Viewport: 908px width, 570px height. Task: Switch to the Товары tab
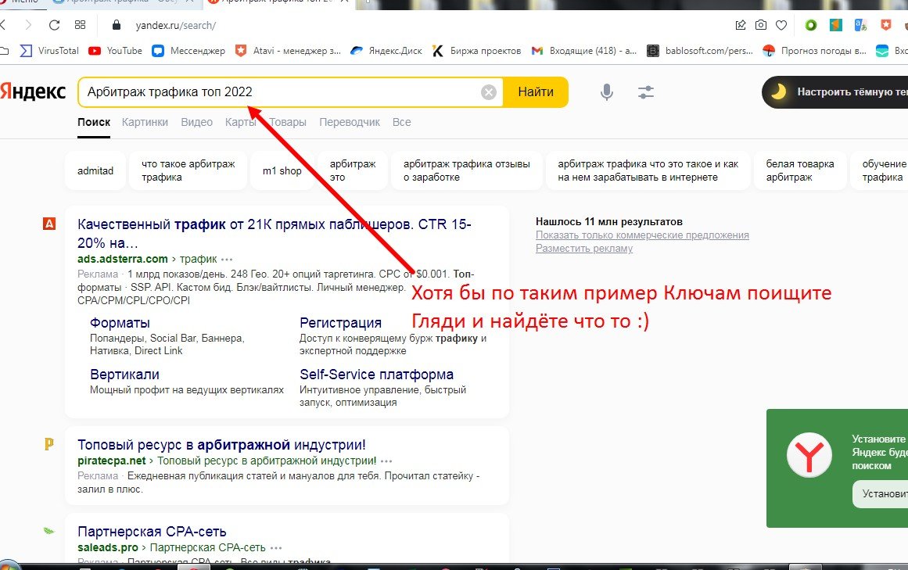[288, 122]
